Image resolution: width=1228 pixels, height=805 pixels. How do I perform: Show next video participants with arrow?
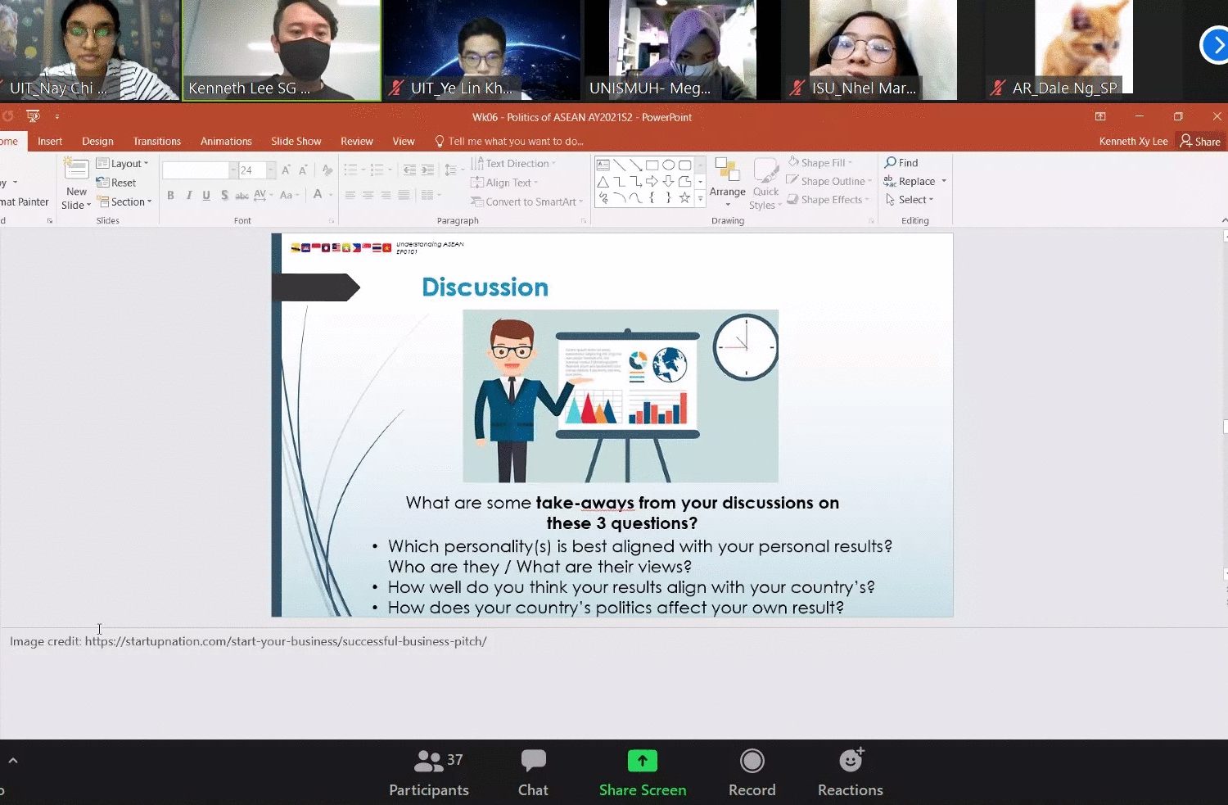(1214, 46)
